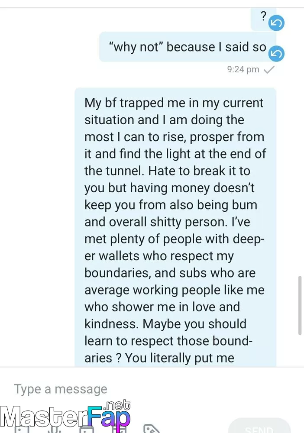Image resolution: width=304 pixels, height=433 pixels.
Task: Click the 9:24 pm timestamp
Action: [x=243, y=69]
